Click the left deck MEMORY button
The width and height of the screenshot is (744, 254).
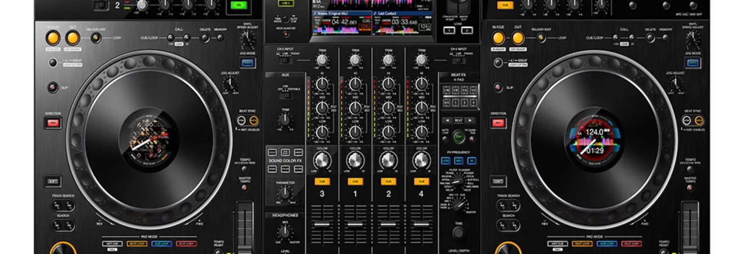tap(220, 38)
